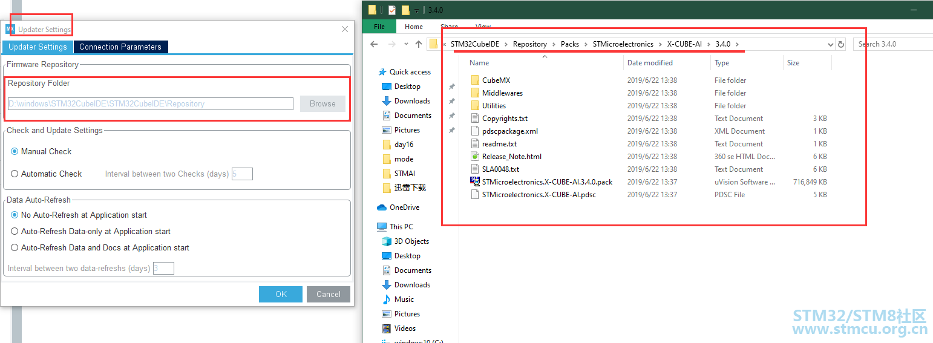Click the Search 3.4.0 box
This screenshot has height=343, width=933.
pyautogui.click(x=893, y=44)
